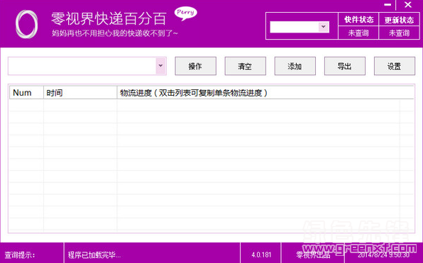
Task: Click 零视界出品 in status bar
Action: (x=313, y=254)
